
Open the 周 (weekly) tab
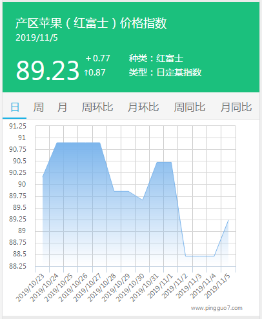tap(39, 107)
